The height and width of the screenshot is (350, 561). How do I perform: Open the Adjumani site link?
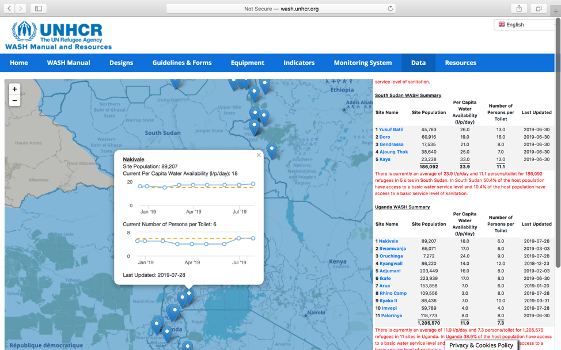390,271
